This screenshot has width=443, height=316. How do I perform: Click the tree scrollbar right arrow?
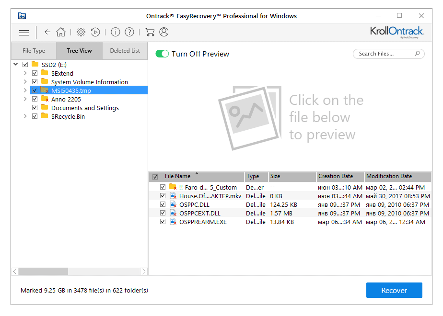point(144,271)
